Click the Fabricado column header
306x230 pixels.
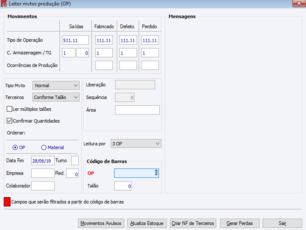tap(104, 26)
